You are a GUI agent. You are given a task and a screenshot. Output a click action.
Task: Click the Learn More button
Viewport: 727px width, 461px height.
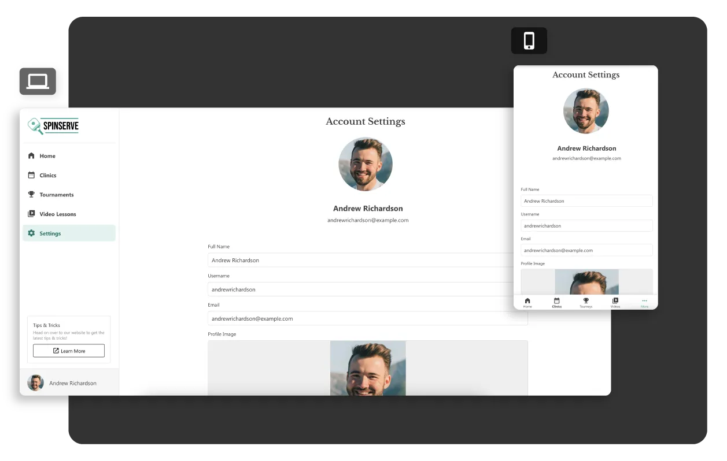[x=68, y=350]
